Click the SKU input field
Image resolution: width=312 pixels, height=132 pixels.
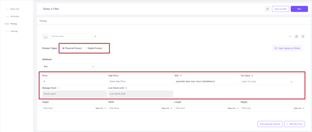pos(207,81)
